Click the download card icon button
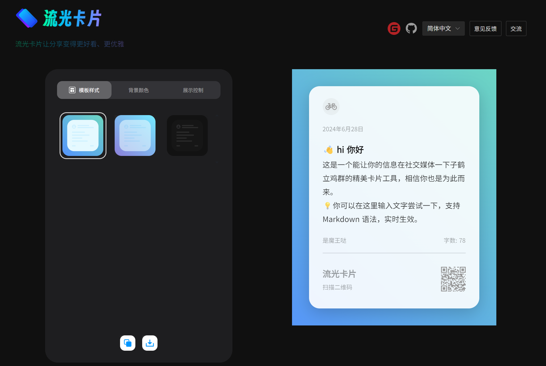This screenshot has width=546, height=366. (x=150, y=343)
